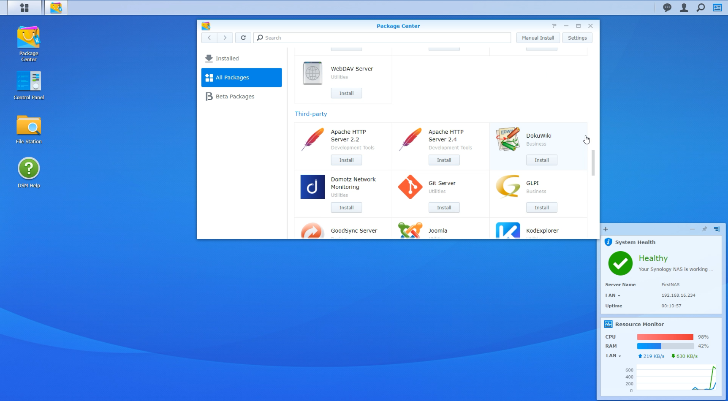Open the Package Center help question mark
The height and width of the screenshot is (401, 728).
[x=554, y=26]
